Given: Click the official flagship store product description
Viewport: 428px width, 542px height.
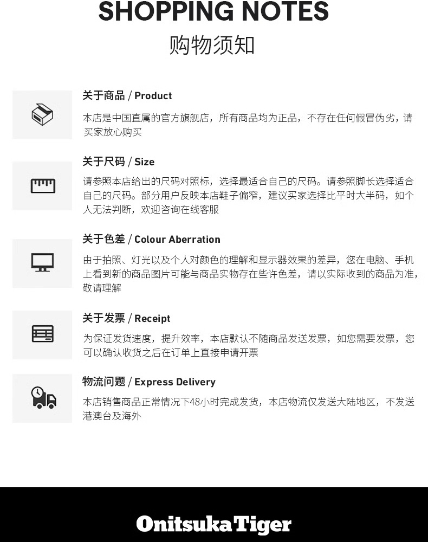Looking at the screenshot, I should 248,125.
